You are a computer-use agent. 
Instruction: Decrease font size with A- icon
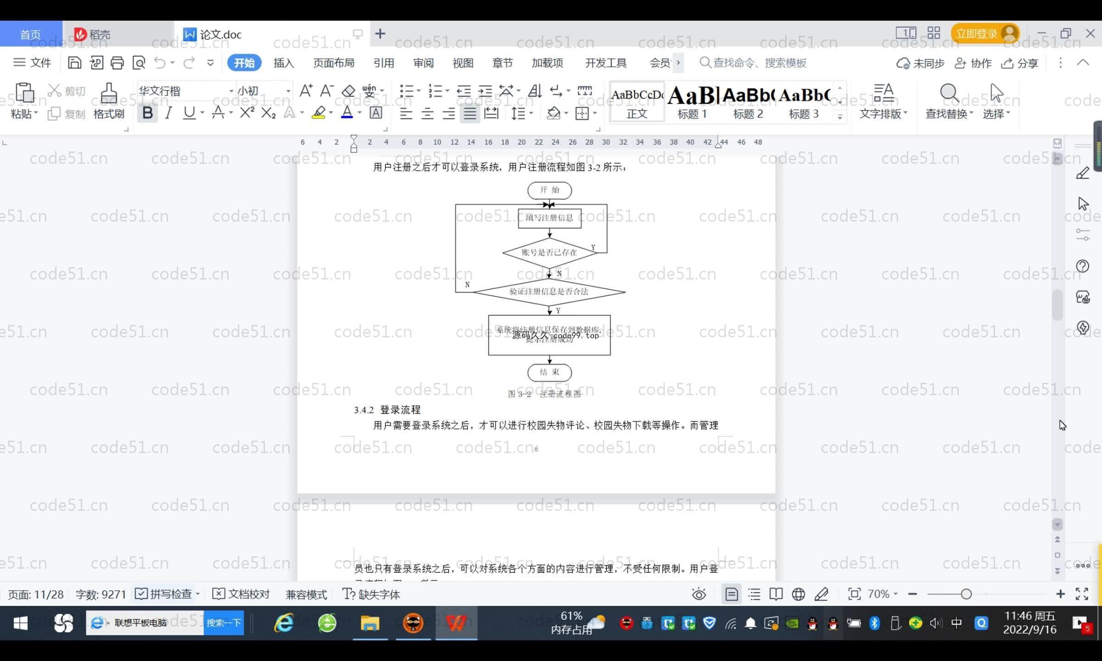pyautogui.click(x=326, y=90)
